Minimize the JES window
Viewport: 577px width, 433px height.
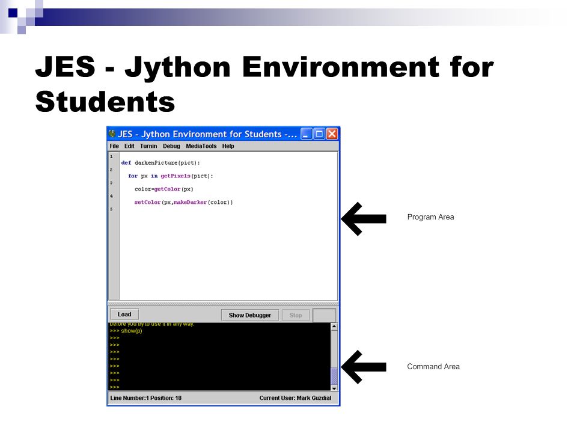(x=307, y=134)
